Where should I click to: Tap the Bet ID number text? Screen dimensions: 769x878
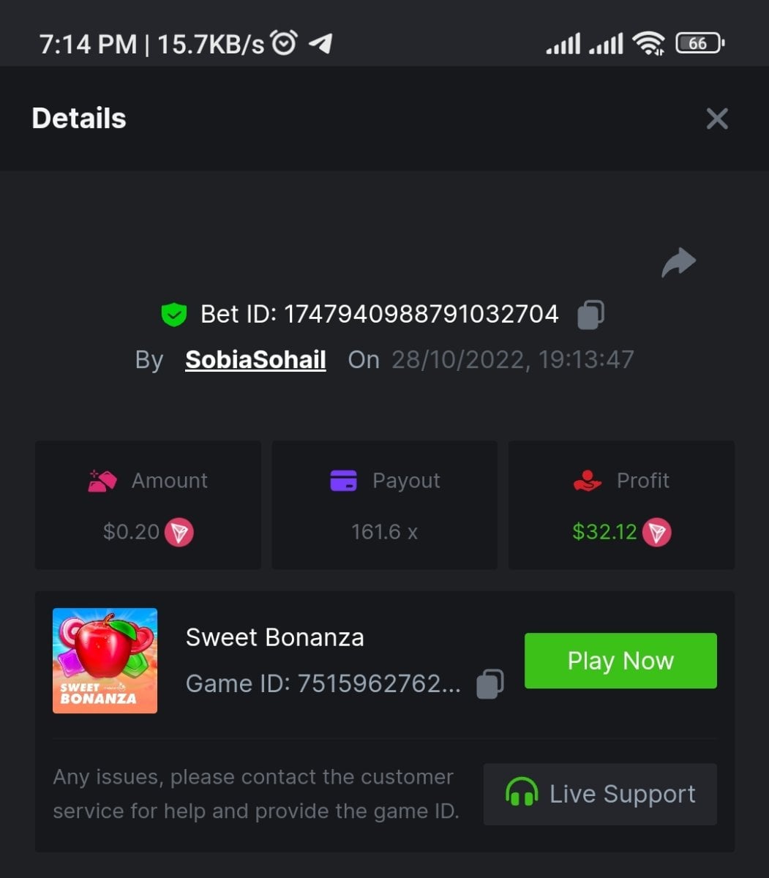click(x=421, y=315)
